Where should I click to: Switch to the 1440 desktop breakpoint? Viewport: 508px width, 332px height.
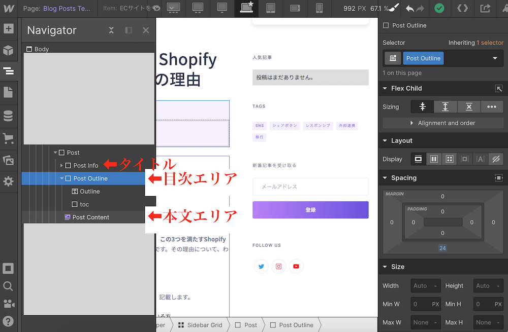[x=198, y=8]
